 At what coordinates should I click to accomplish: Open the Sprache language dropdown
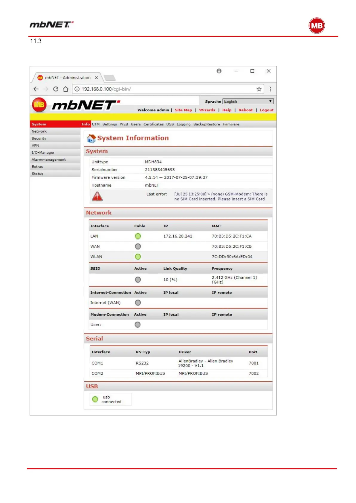pos(248,102)
